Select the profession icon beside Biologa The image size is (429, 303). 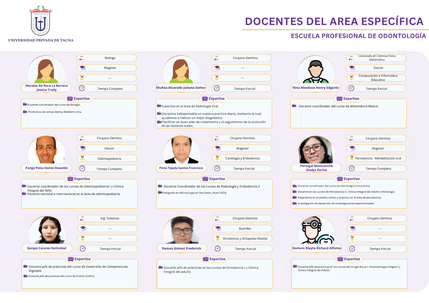[x=82, y=58]
